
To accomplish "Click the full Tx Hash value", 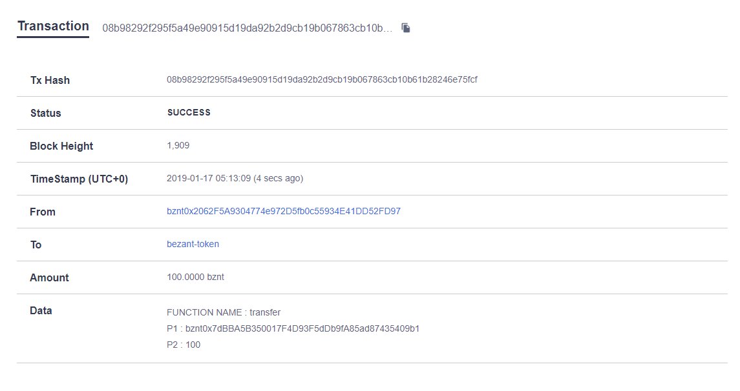I will click(x=322, y=79).
